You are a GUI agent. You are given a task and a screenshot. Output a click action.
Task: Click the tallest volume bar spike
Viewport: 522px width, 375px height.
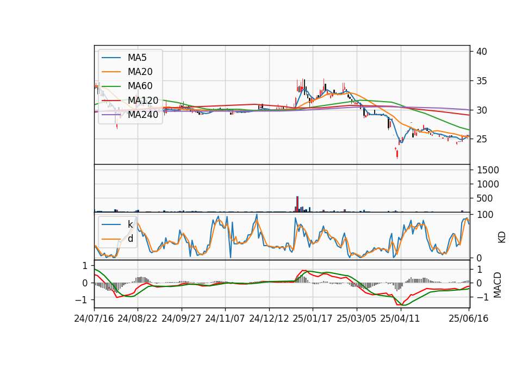(297, 204)
